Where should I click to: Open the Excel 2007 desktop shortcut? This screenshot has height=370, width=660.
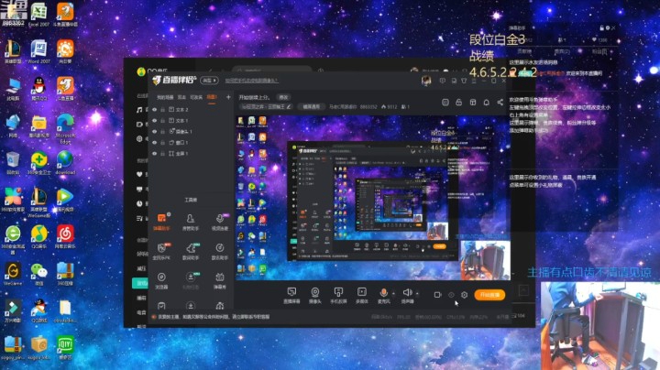pyautogui.click(x=38, y=15)
